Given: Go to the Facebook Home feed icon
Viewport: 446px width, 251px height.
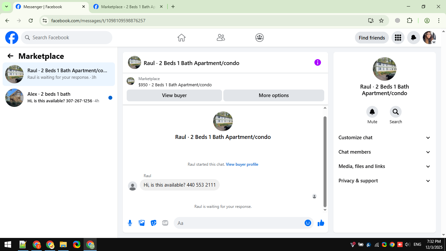Looking at the screenshot, I should (x=182, y=38).
